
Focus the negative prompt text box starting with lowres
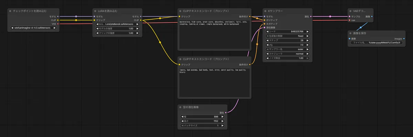pyautogui.click(x=214, y=83)
